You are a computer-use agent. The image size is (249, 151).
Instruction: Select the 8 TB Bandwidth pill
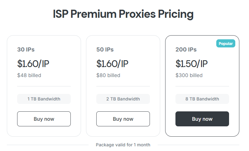coord(202,99)
